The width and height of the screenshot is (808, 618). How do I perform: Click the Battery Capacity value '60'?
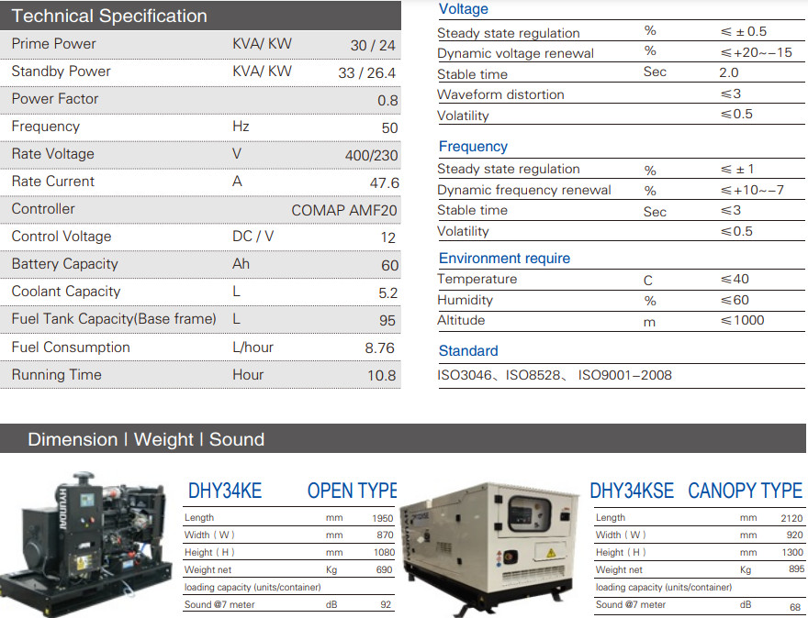coord(389,266)
